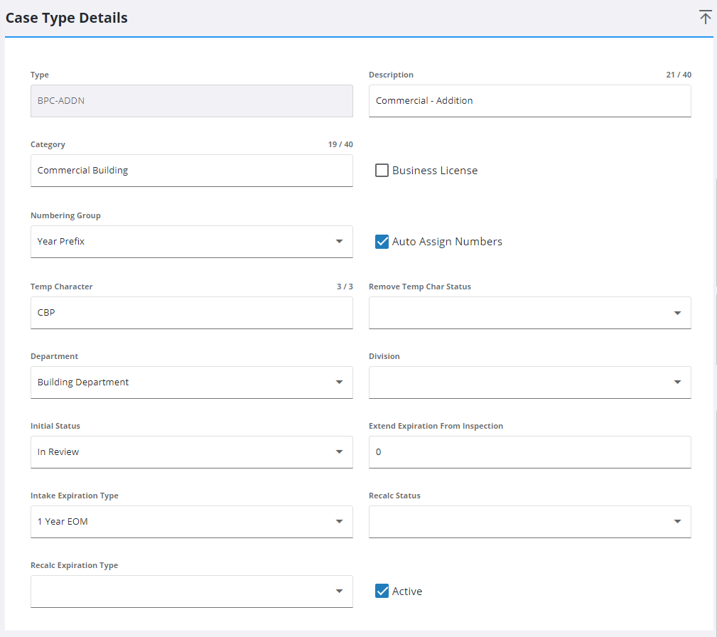The width and height of the screenshot is (717, 637).
Task: Click into the Temp Character field
Action: click(x=192, y=313)
